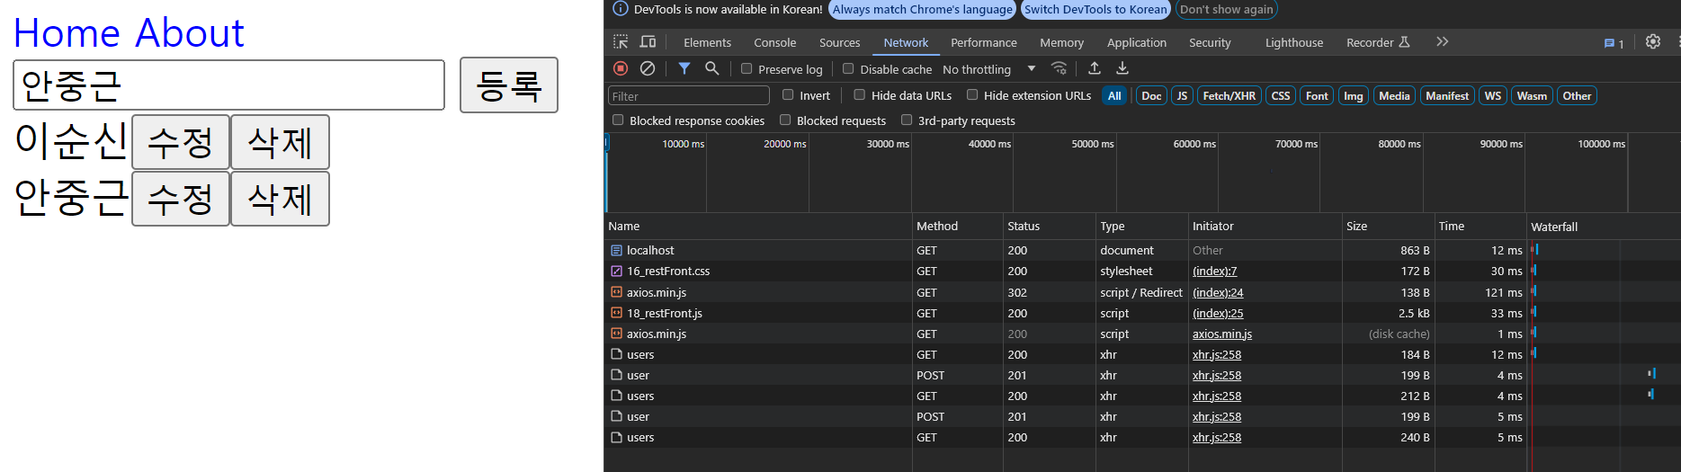
Task: Switch to Console tab
Action: (774, 42)
